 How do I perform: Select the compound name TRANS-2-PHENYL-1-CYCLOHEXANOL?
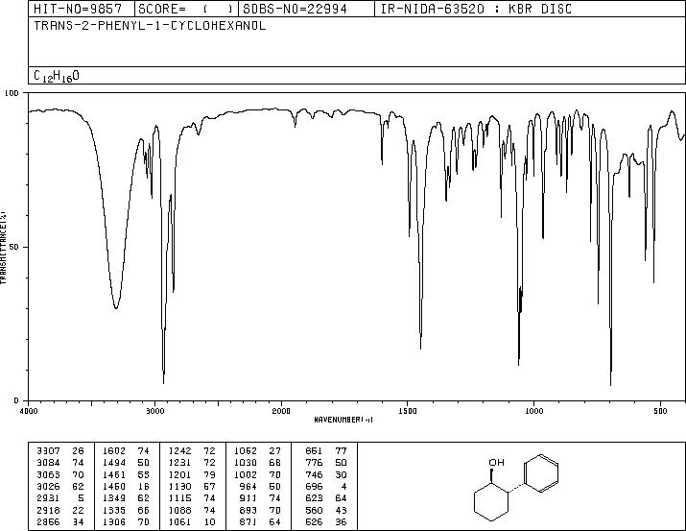click(x=150, y=25)
